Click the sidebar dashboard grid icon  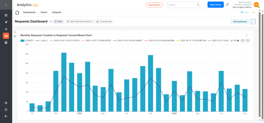[x=6, y=15]
